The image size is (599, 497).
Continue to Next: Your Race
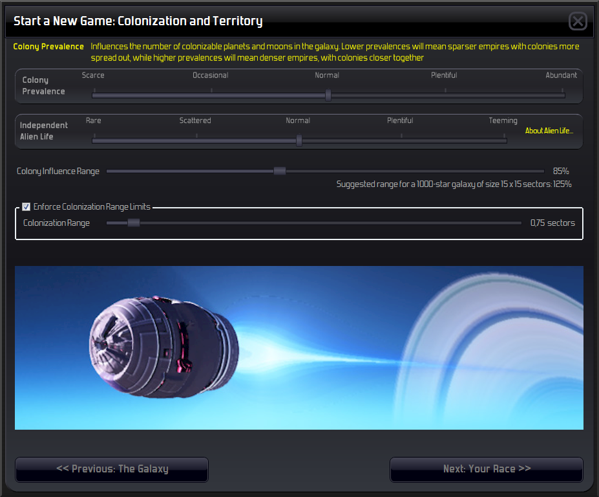click(487, 469)
